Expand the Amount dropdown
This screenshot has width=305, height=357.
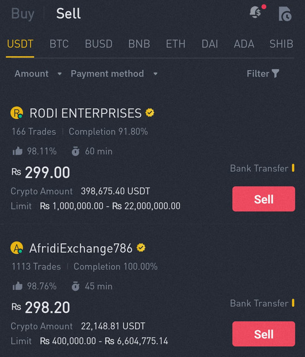38,74
